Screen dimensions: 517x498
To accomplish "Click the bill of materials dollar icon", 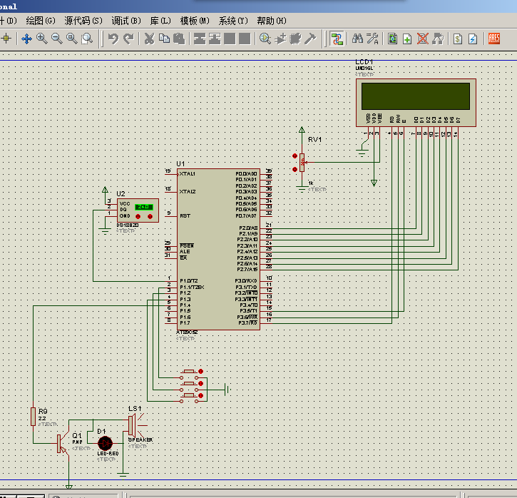I will [457, 39].
